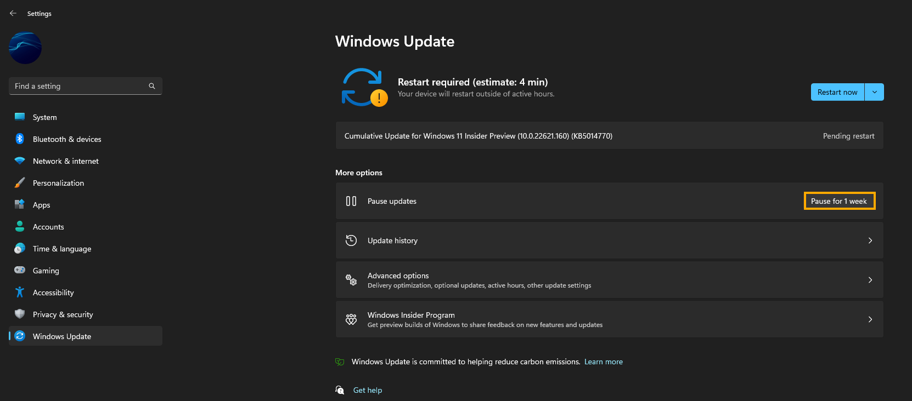Open System settings
Image resolution: width=912 pixels, height=401 pixels.
pyautogui.click(x=86, y=117)
